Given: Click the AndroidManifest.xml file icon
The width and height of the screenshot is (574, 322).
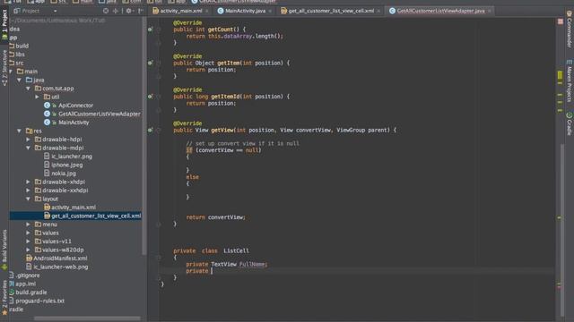Looking at the screenshot, I should click(x=30, y=258).
